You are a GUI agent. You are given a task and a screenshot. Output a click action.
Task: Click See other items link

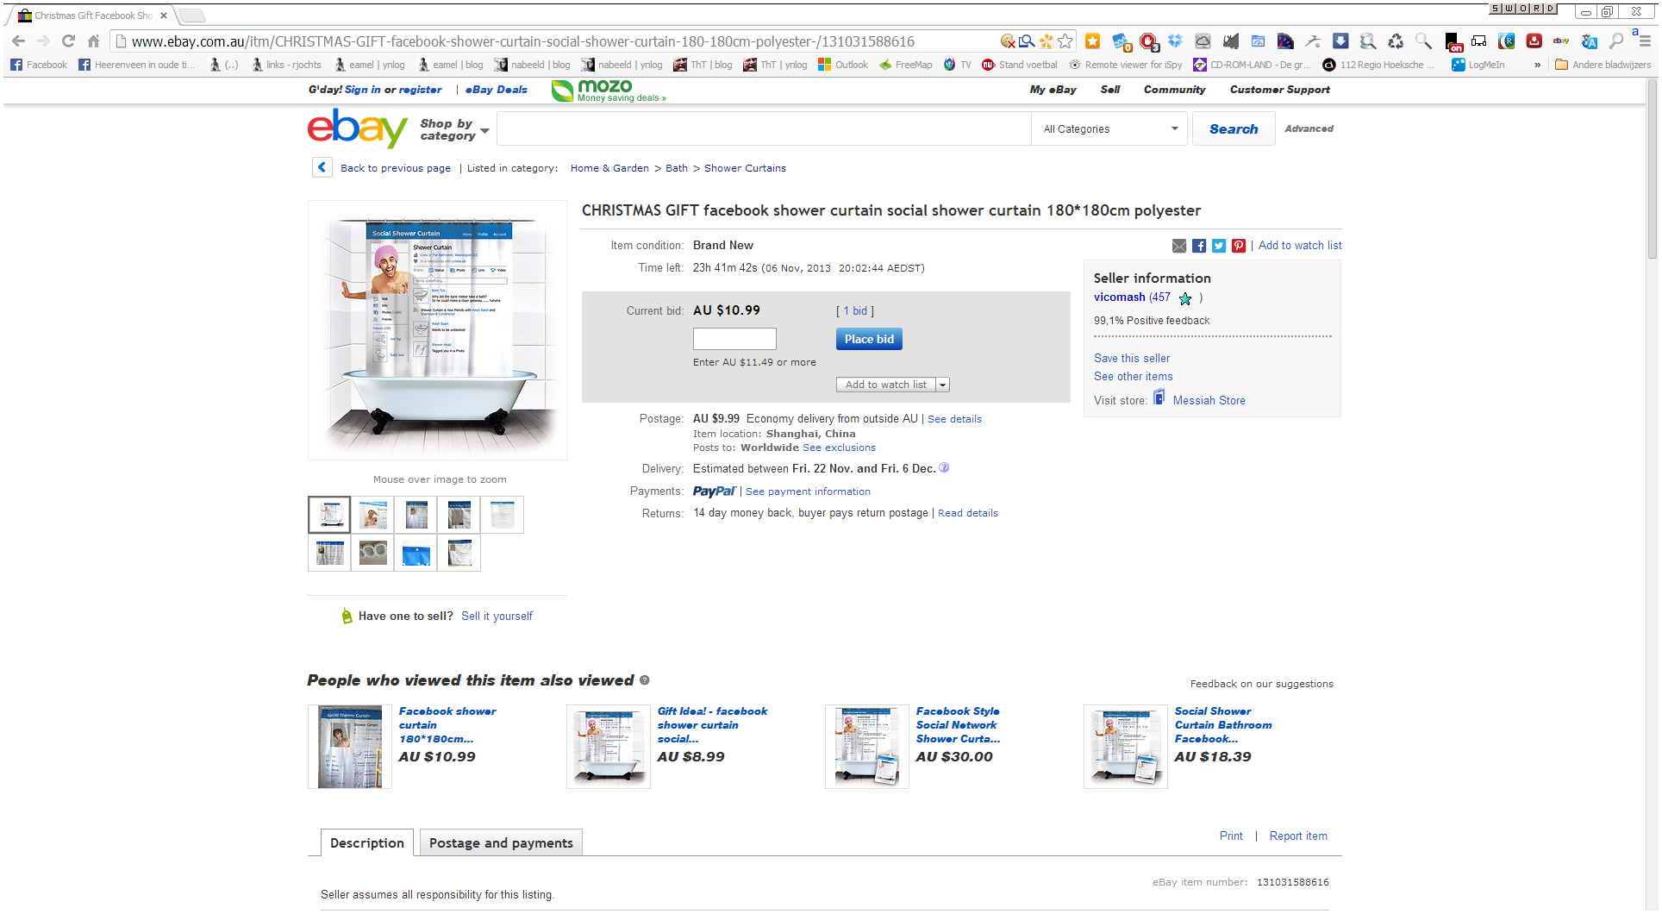tap(1133, 377)
